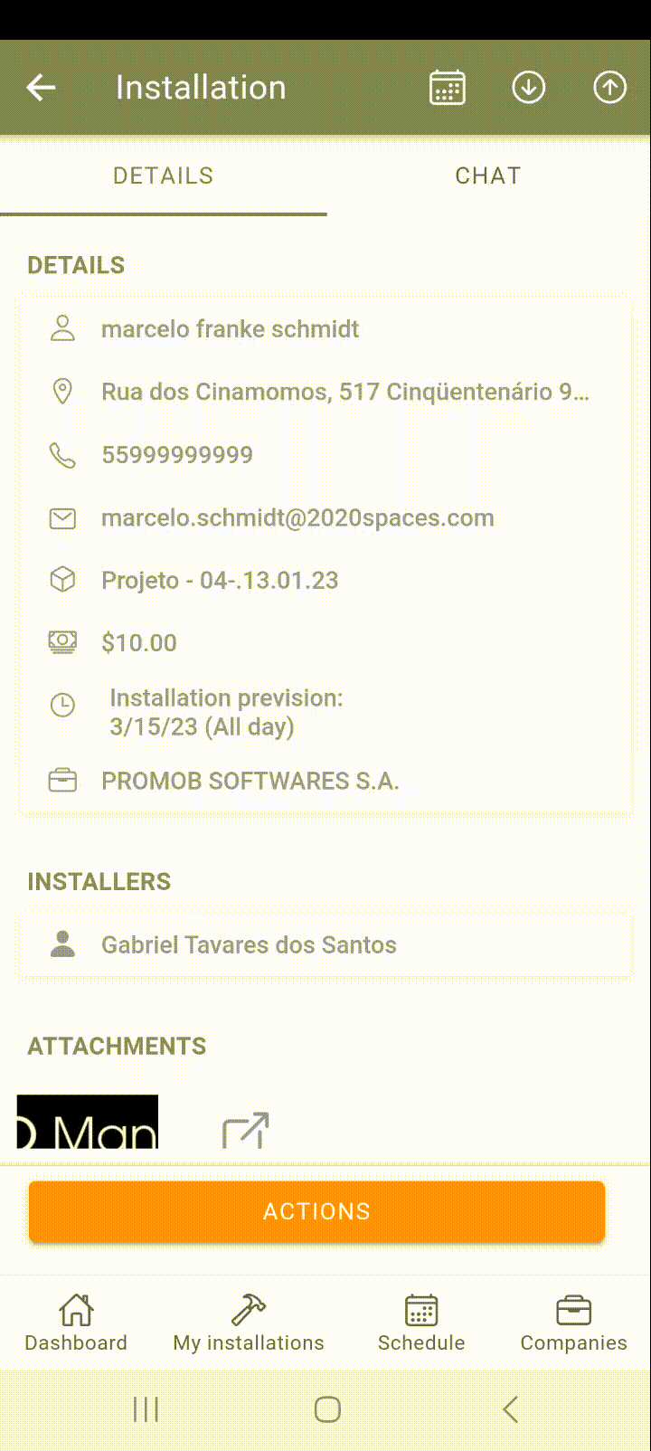Open the Schedule bottom tab
The image size is (651, 1451).
[x=421, y=1323]
